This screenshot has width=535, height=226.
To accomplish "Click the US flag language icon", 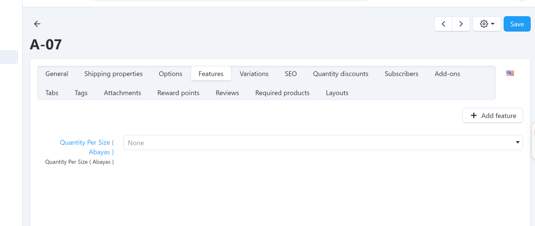I will pos(510,73).
